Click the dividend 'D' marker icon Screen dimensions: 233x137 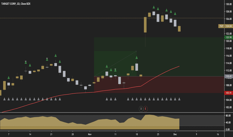click(x=141, y=109)
